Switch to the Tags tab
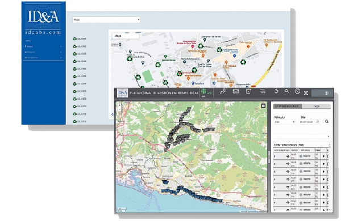This screenshot has width=362, height=221. click(316, 106)
